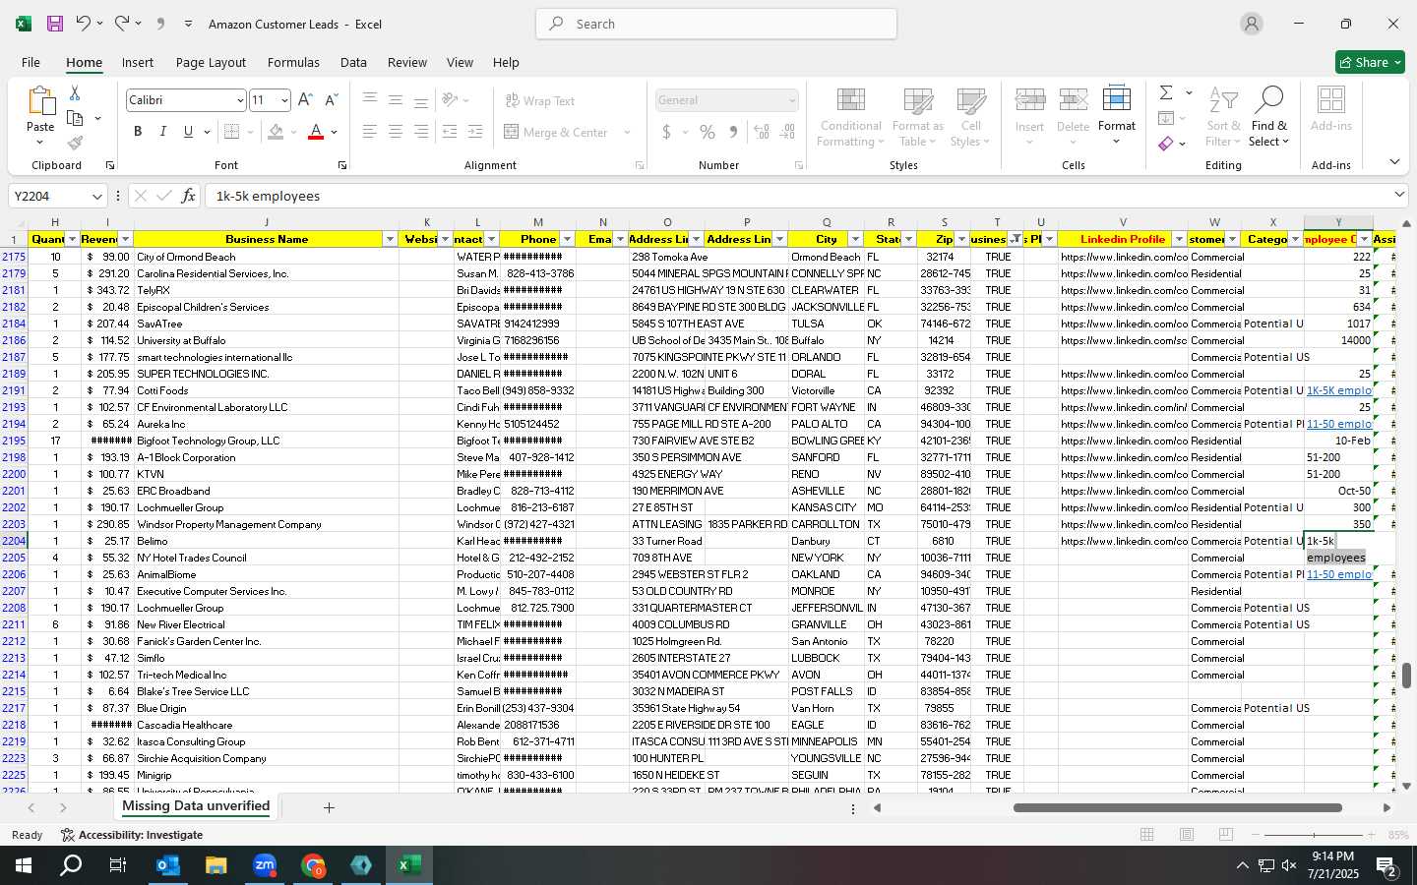This screenshot has height=885, width=1417.
Task: Open Chrome from the taskbar
Action: click(313, 865)
